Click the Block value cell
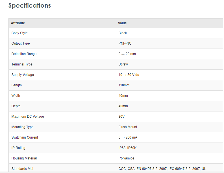The width and height of the screenshot is (224, 173). click(x=123, y=33)
